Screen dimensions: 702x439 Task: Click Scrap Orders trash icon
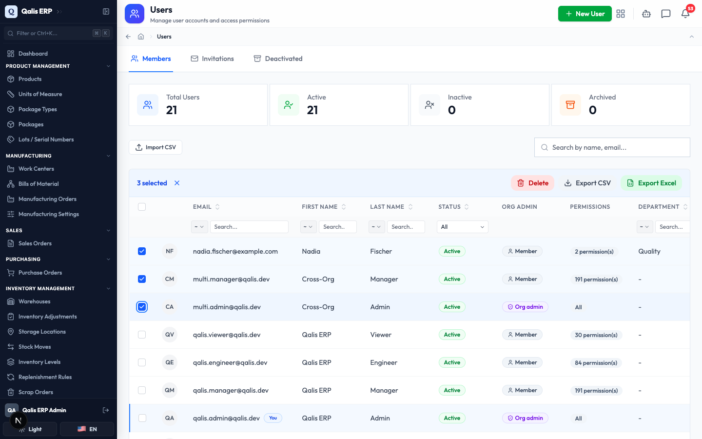click(11, 392)
